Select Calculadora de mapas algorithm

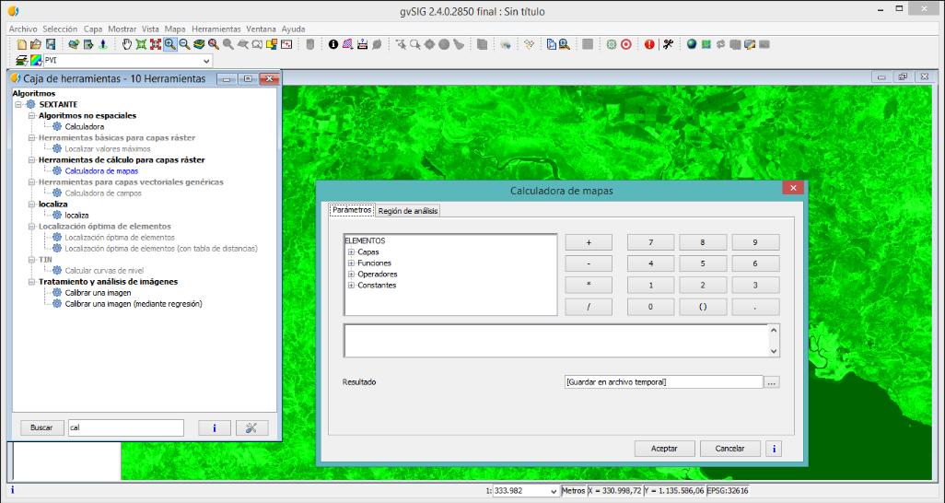pos(101,170)
